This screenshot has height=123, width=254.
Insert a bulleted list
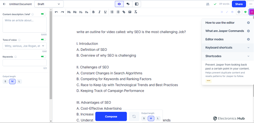pyautogui.click(x=118, y=12)
